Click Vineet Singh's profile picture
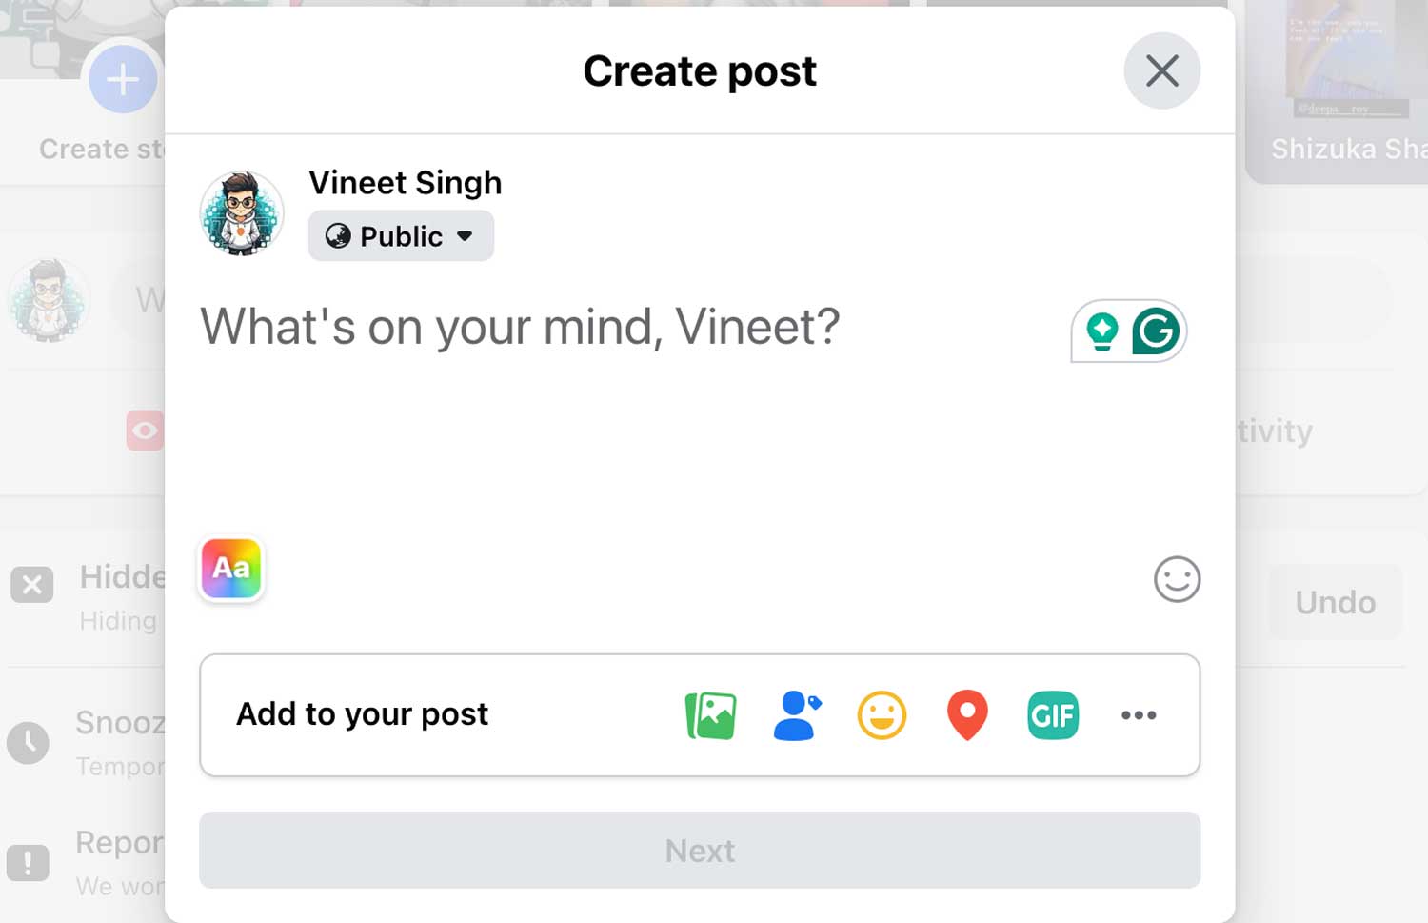Image resolution: width=1428 pixels, height=923 pixels. [242, 213]
